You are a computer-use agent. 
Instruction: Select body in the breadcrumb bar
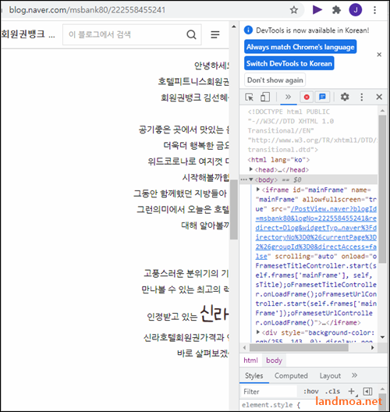point(274,360)
